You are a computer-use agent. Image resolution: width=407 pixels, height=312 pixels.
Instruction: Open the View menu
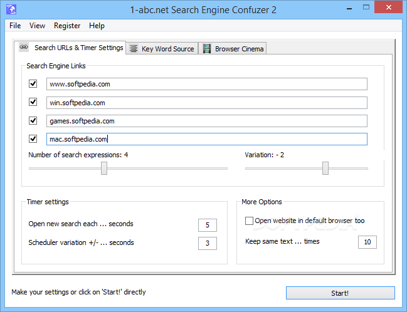37,26
